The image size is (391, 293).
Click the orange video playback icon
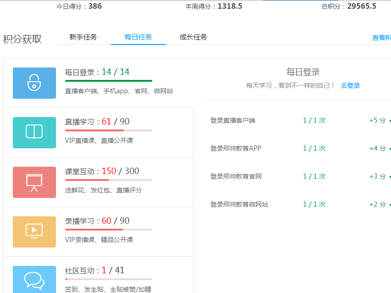pyautogui.click(x=34, y=231)
